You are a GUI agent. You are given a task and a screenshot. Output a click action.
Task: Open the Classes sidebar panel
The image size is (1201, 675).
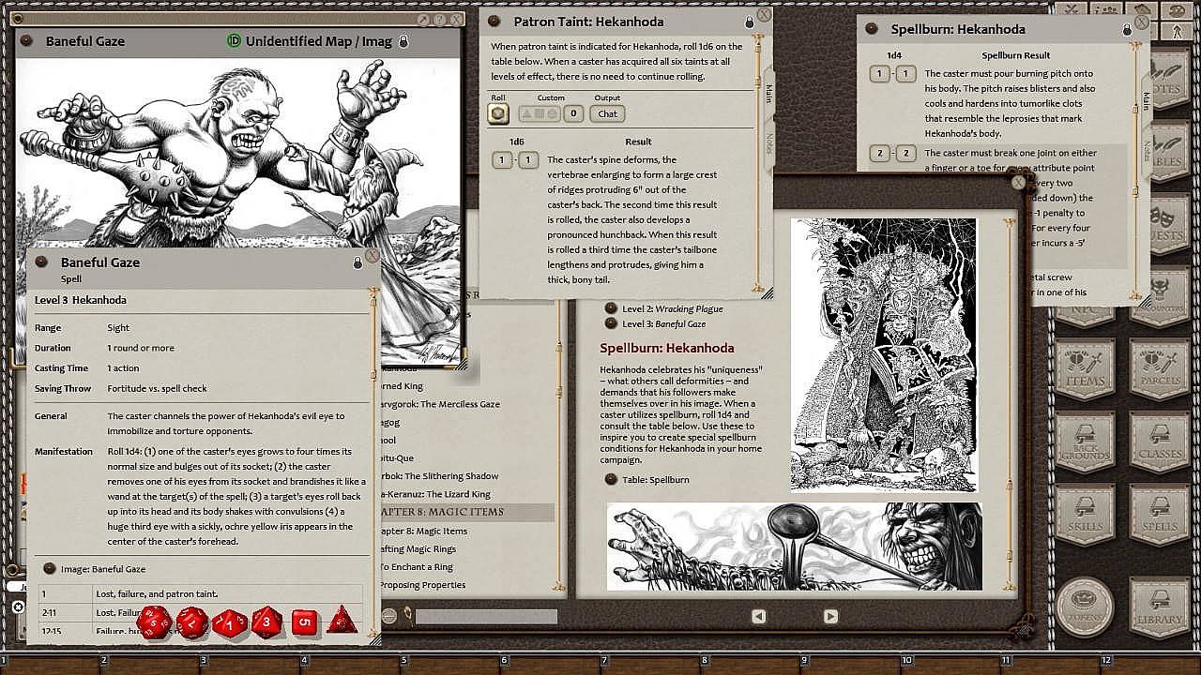[1160, 442]
